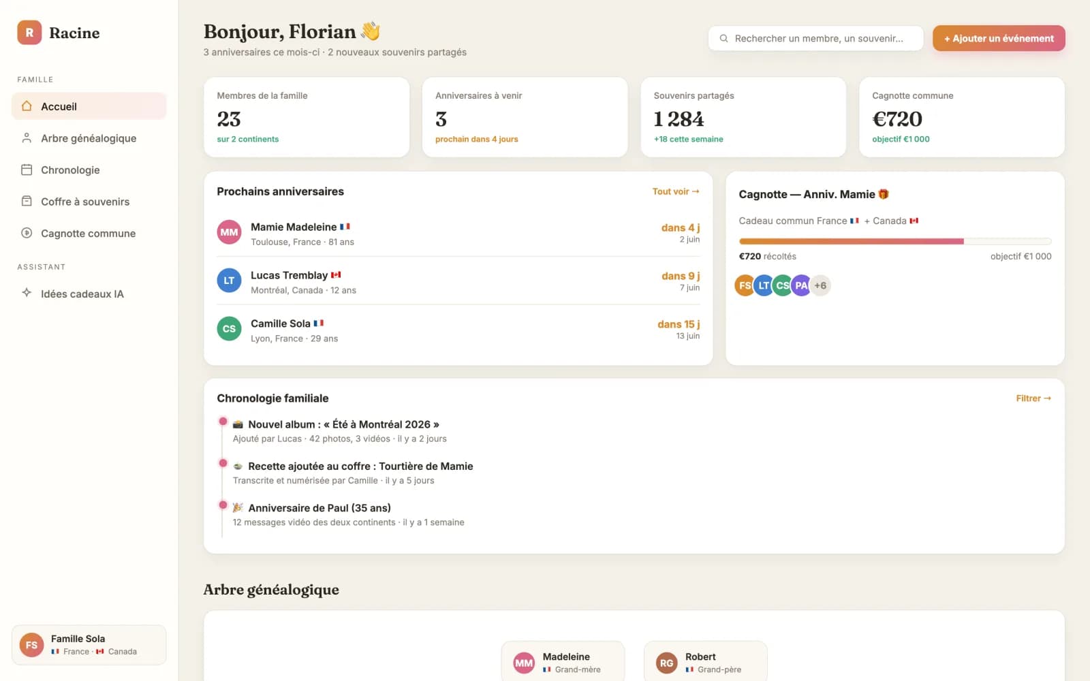Click the timeline dot for Anniversaire de Paul

(223, 505)
